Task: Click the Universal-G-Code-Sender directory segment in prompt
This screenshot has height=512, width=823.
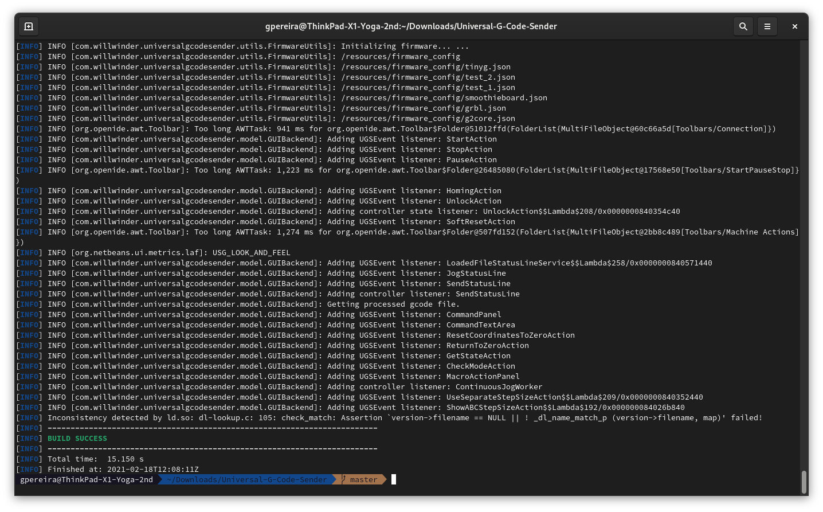Action: pyautogui.click(x=246, y=479)
